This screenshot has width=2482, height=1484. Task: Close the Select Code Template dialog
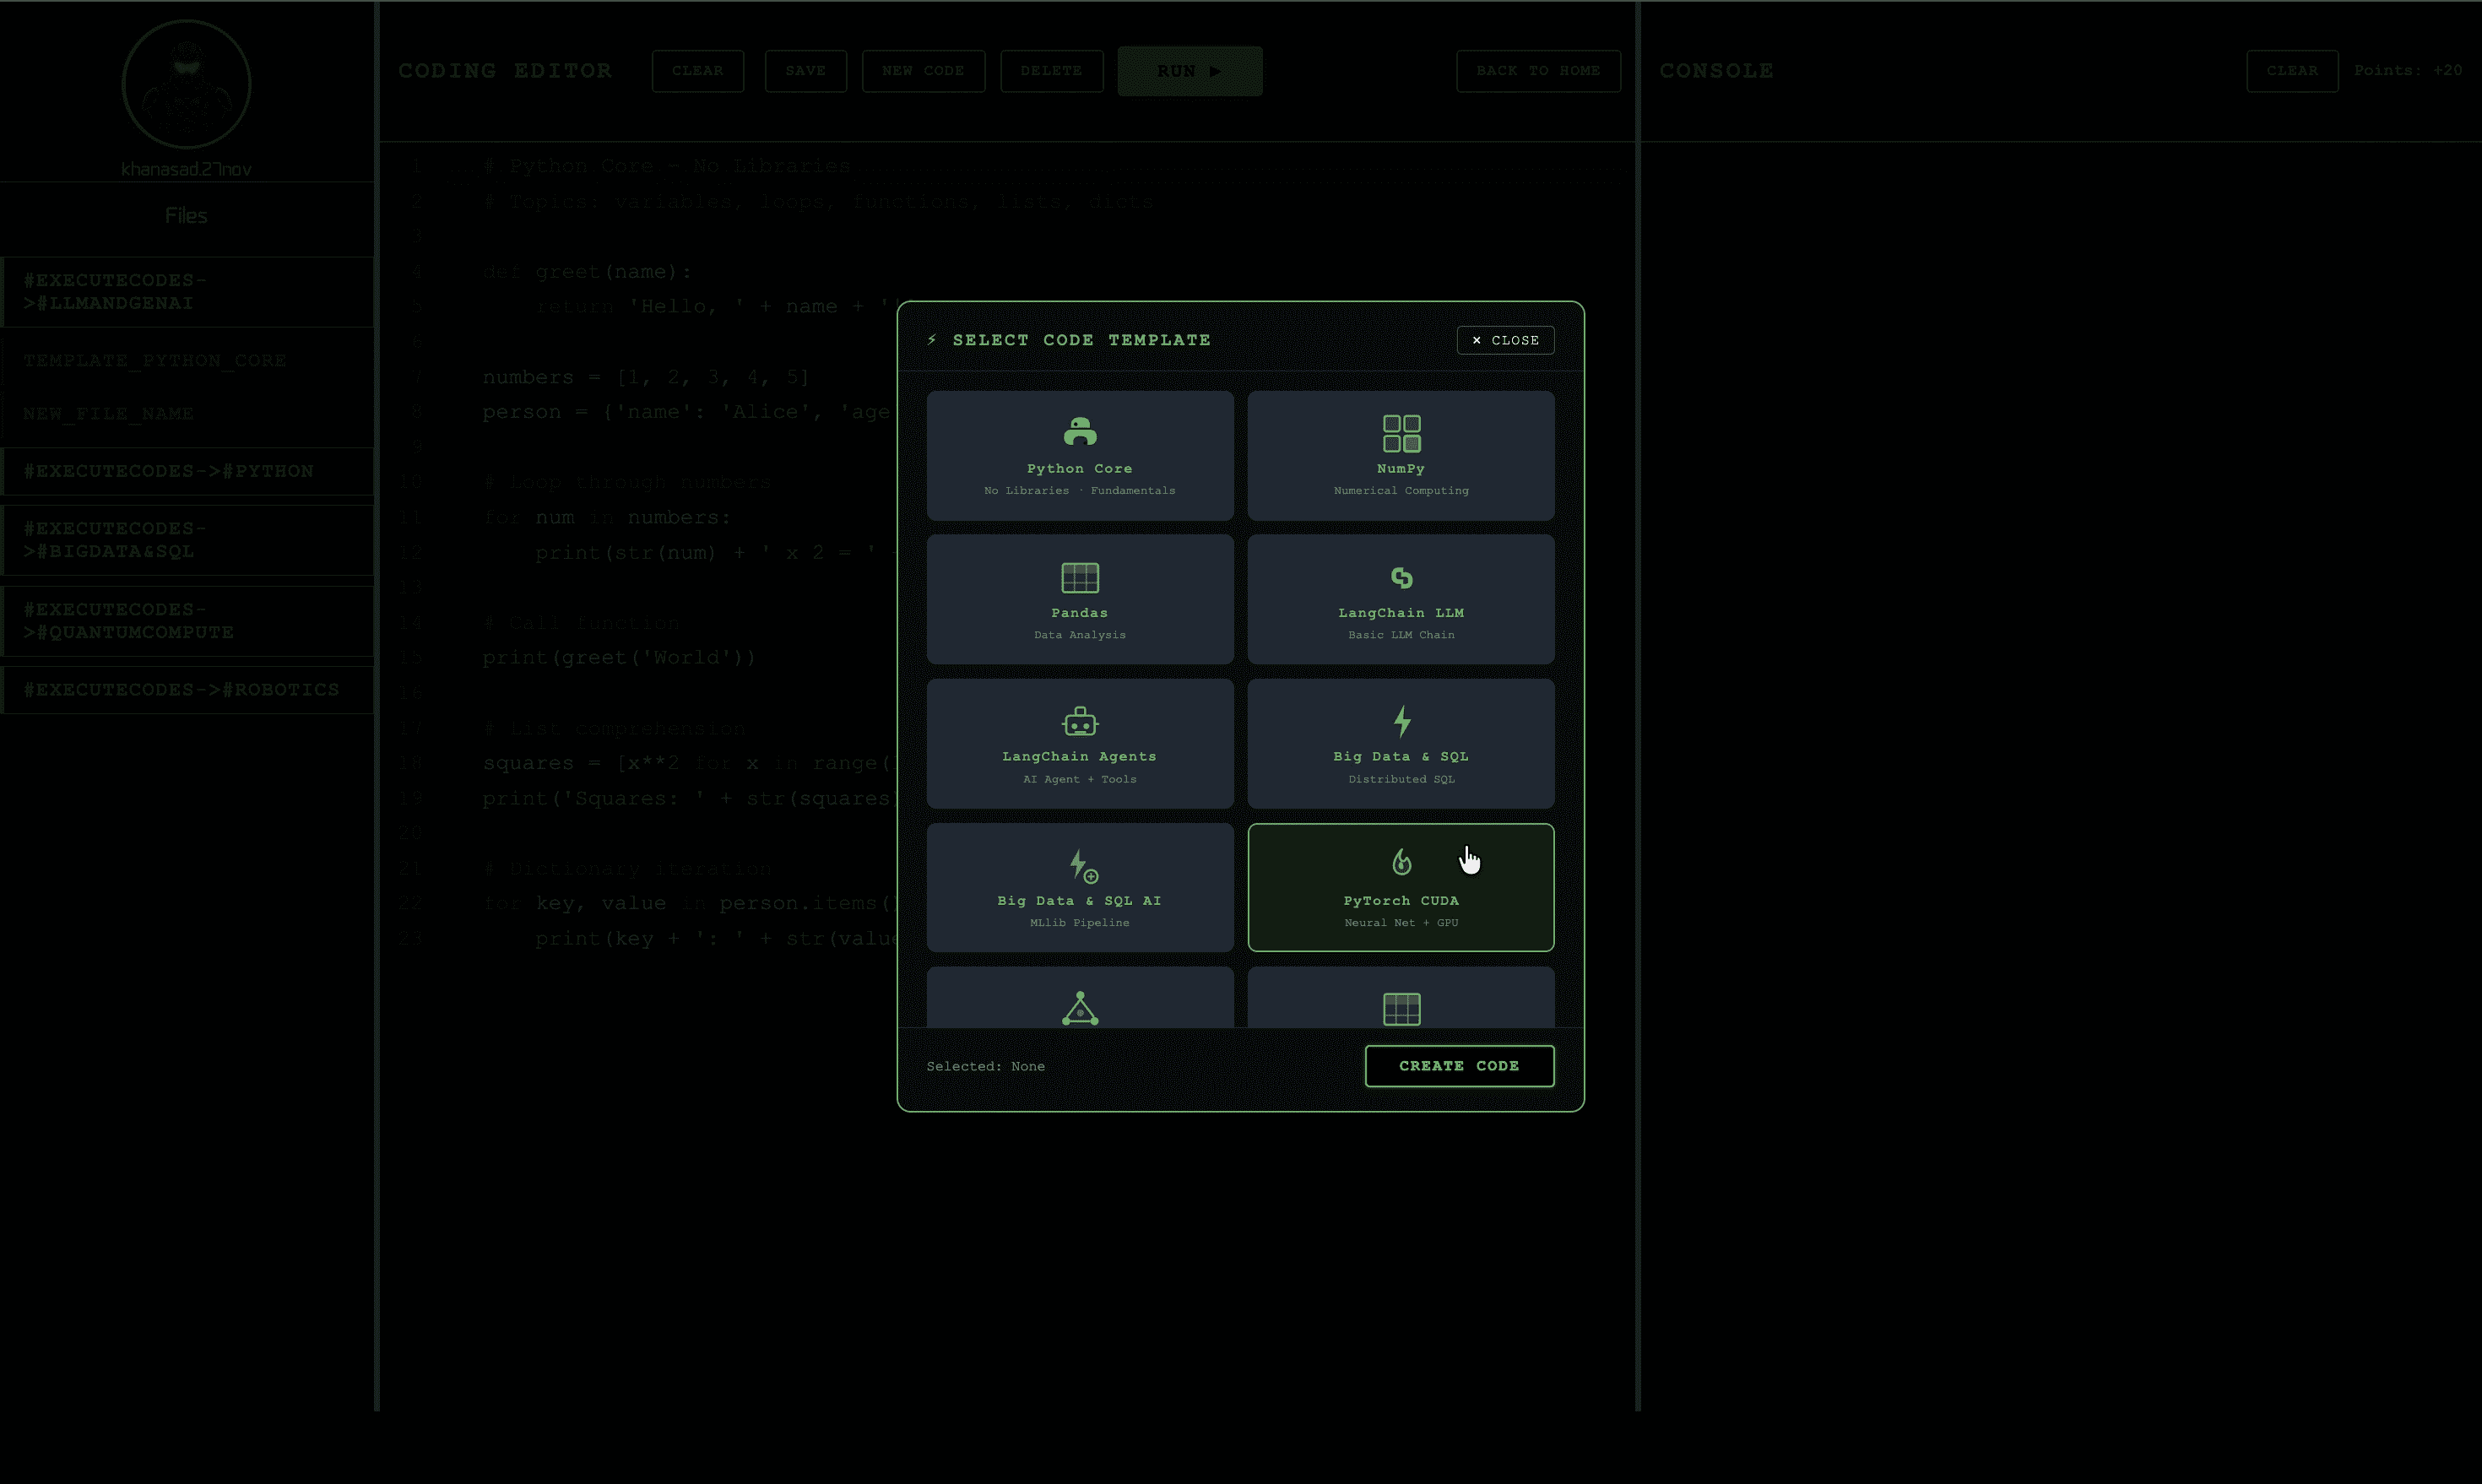pyautogui.click(x=1505, y=340)
